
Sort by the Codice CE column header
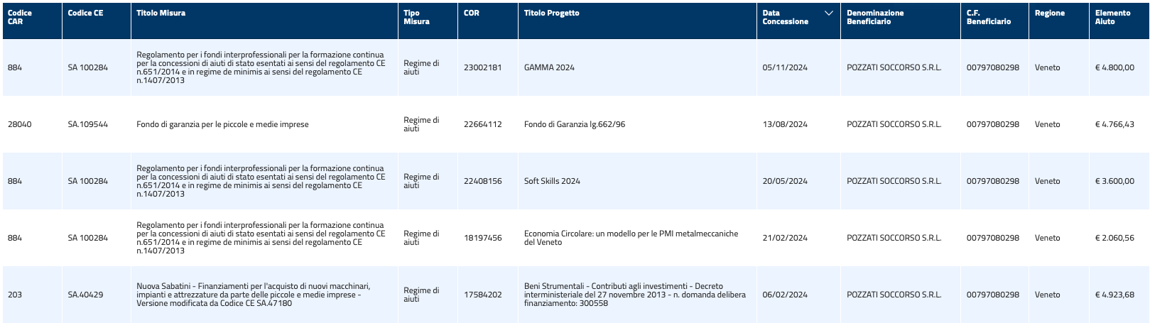(x=85, y=13)
